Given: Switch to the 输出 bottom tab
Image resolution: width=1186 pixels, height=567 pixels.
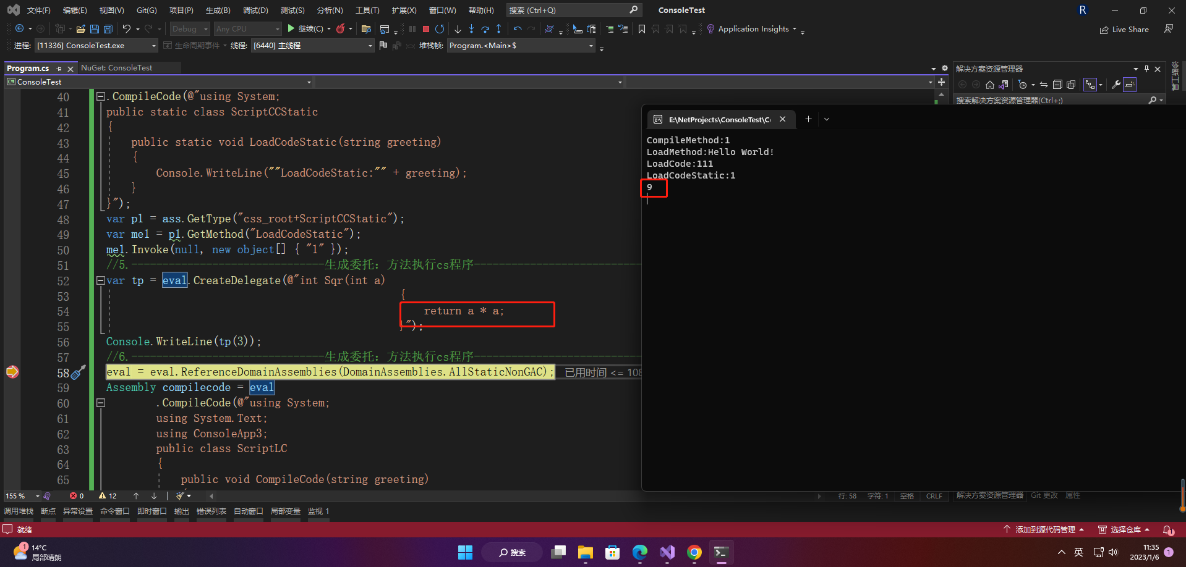Looking at the screenshot, I should (181, 511).
